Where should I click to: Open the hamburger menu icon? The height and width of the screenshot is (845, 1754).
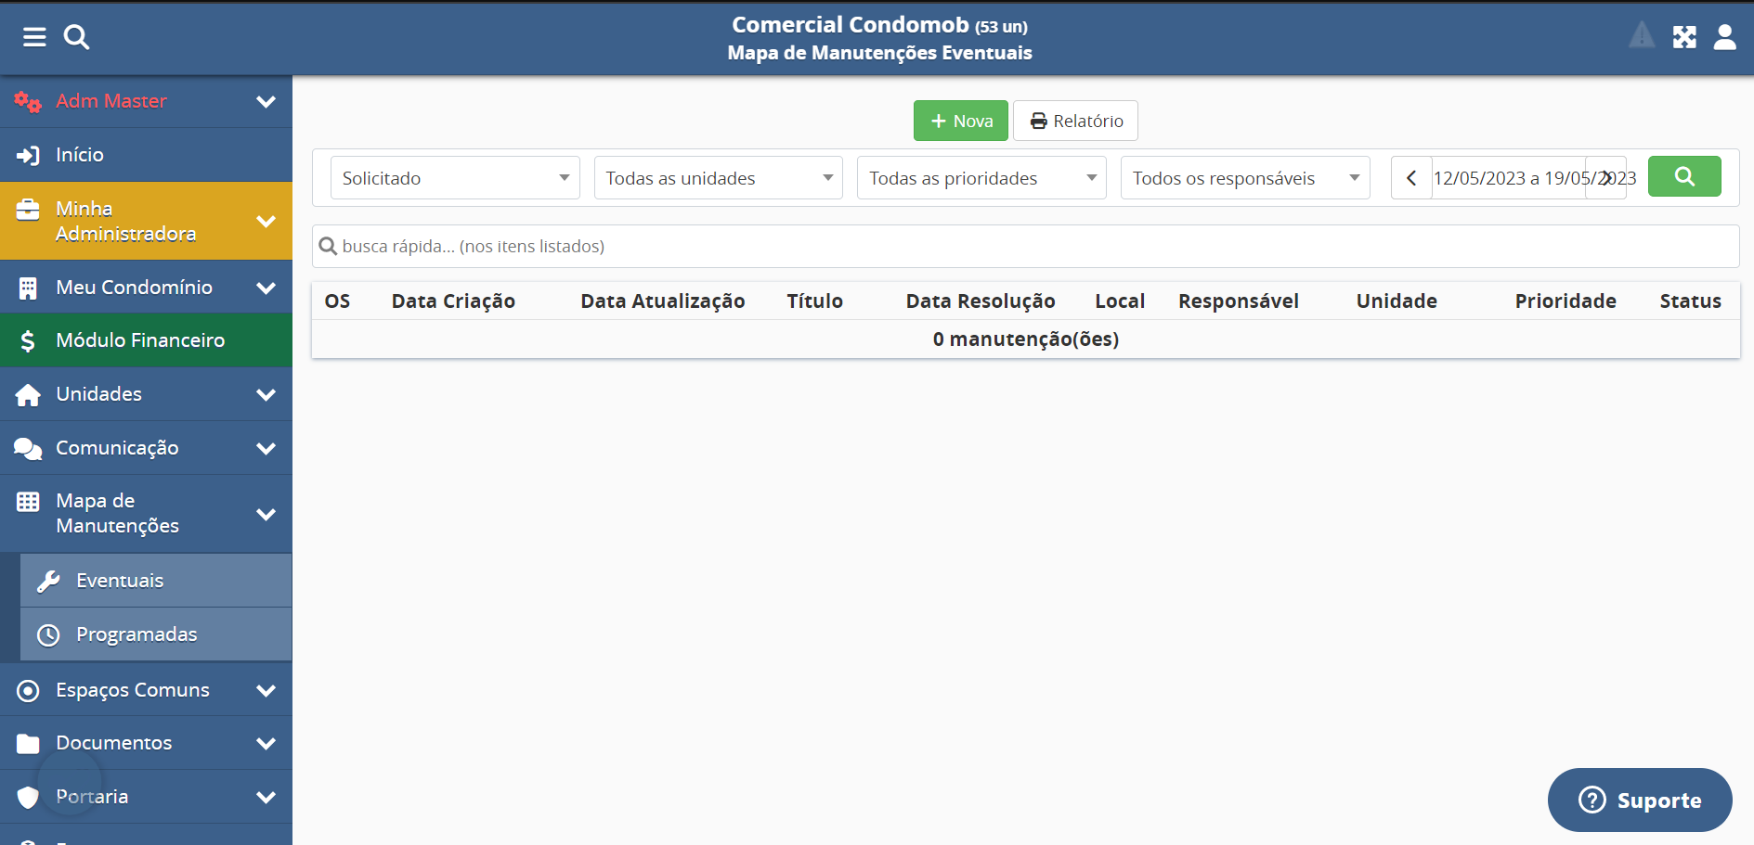(x=34, y=37)
